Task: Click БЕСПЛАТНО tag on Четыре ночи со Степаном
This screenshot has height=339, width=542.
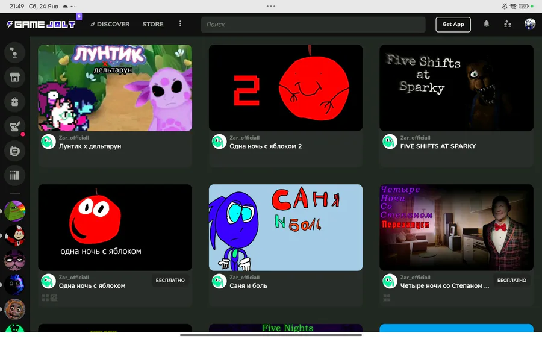Action: pyautogui.click(x=511, y=280)
